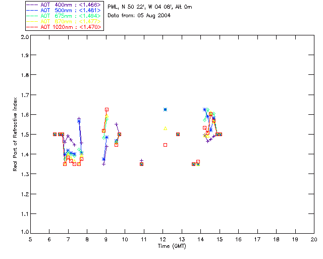Click the 1.8 y-axis tick label
Screen dimensions: 323x259
[x=25, y=75]
